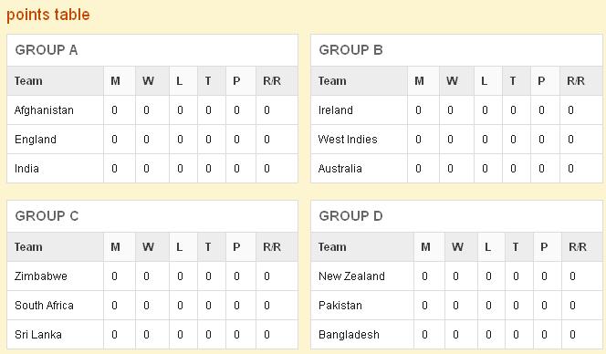Click the GROUP D title

pos(350,215)
